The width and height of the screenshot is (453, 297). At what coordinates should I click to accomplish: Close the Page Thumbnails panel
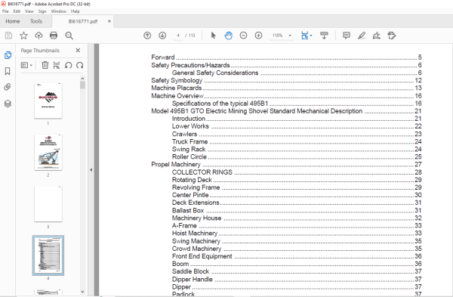(x=78, y=51)
